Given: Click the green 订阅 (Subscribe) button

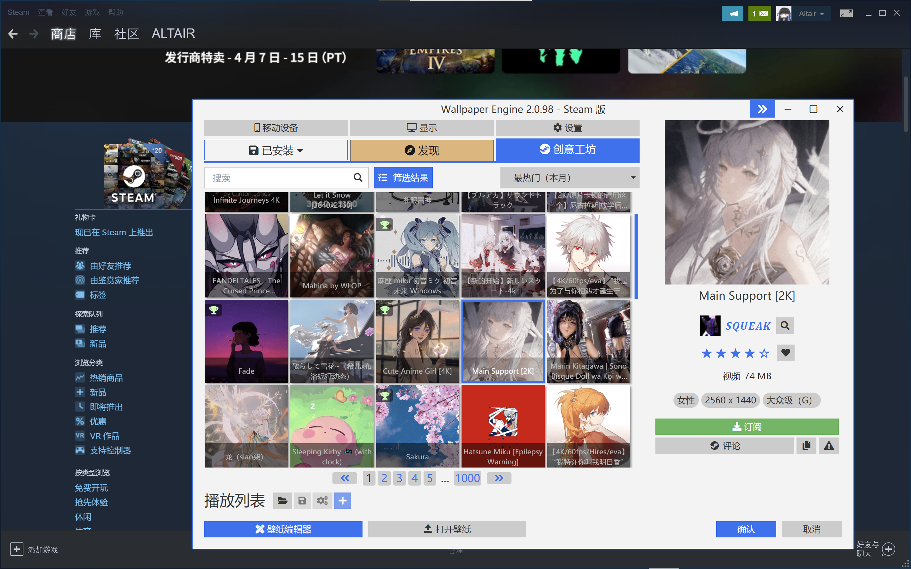Looking at the screenshot, I should click(747, 427).
